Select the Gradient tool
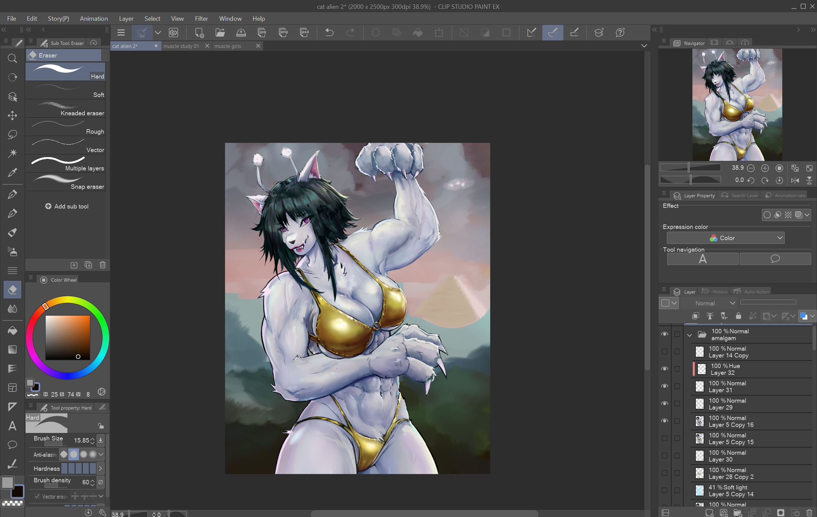Image resolution: width=817 pixels, height=517 pixels. (x=12, y=350)
